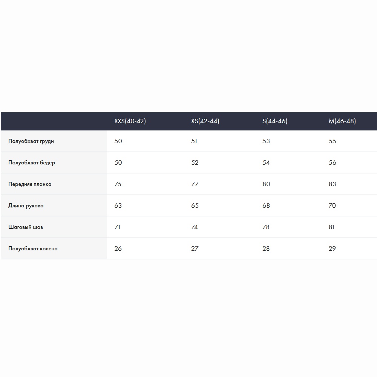Select knee value 26 under XXS

[118, 248]
